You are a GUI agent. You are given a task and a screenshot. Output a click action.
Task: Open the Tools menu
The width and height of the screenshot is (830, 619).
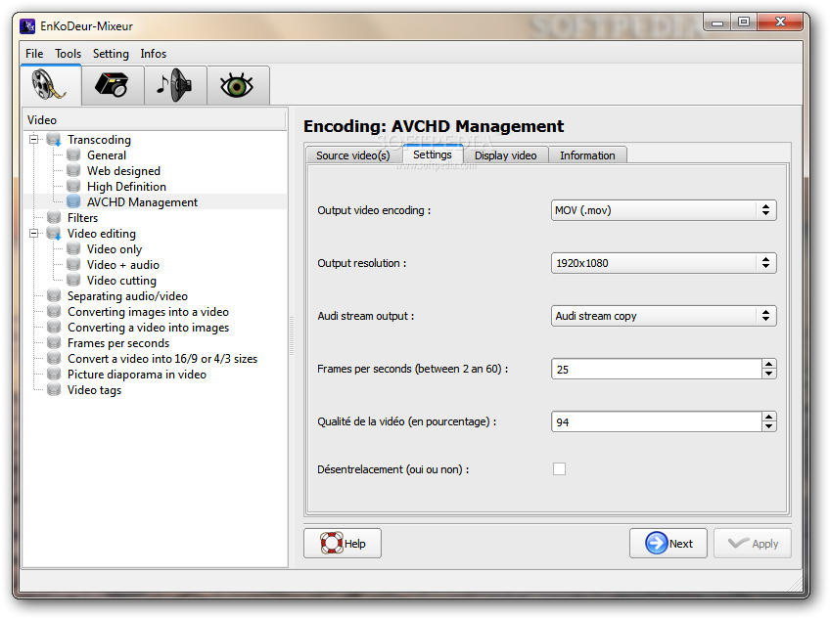pyautogui.click(x=68, y=54)
